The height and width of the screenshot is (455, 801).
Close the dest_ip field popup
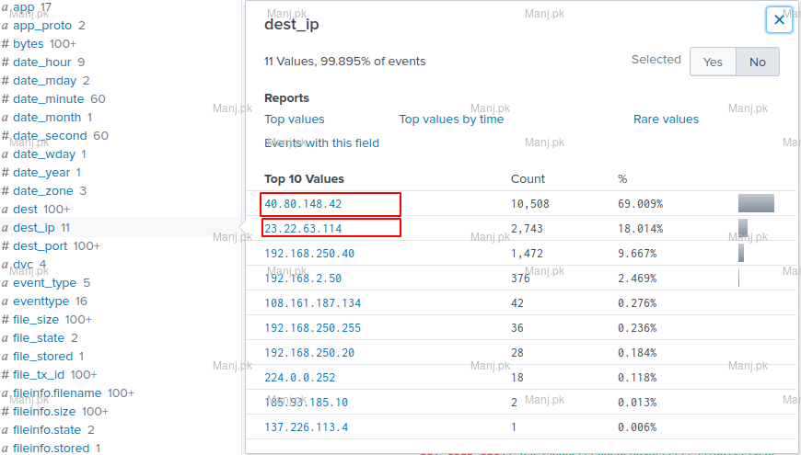pos(779,20)
